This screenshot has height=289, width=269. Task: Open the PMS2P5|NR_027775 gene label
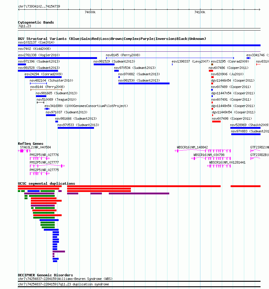click(44, 170)
